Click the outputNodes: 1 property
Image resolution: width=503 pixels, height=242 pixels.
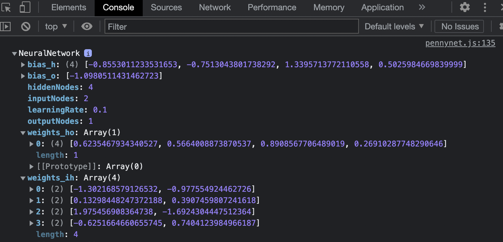point(60,121)
